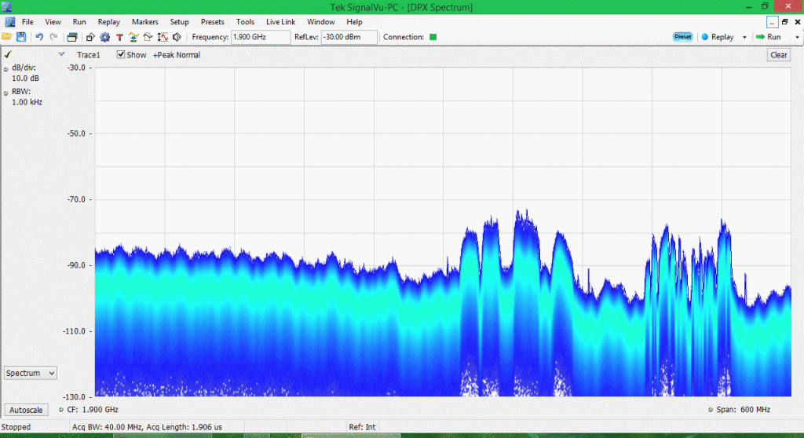Click the undo arrow icon
The height and width of the screenshot is (438, 804).
click(39, 37)
